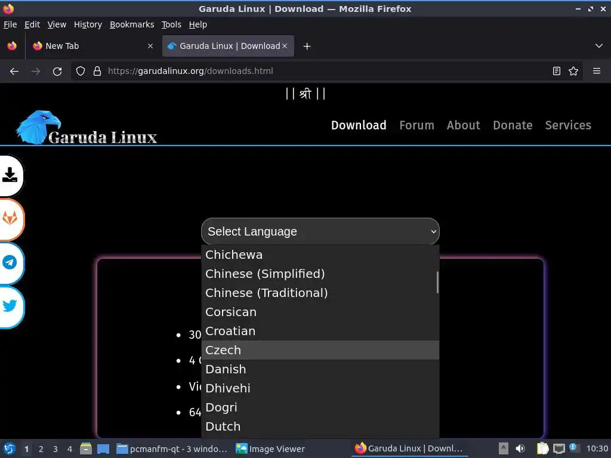Viewport: 611px width, 458px height.
Task: Open a new tab with plus
Action: point(307,47)
